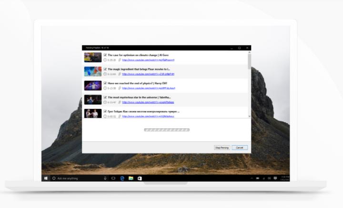Click the Cortana microphone icon in taskbar
Image resolution: width=343 pixels, height=208 pixels.
coord(105,178)
